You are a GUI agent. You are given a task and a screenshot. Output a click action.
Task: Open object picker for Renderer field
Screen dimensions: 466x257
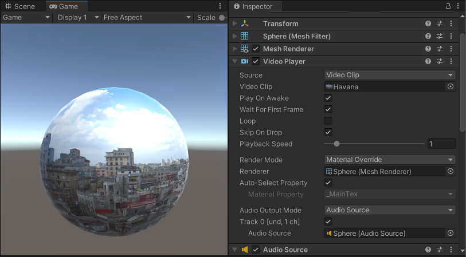[x=451, y=171]
